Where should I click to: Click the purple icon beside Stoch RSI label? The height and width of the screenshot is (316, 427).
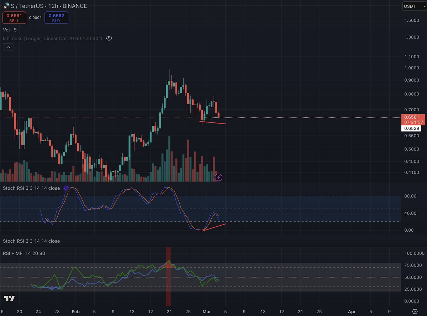pos(66,188)
